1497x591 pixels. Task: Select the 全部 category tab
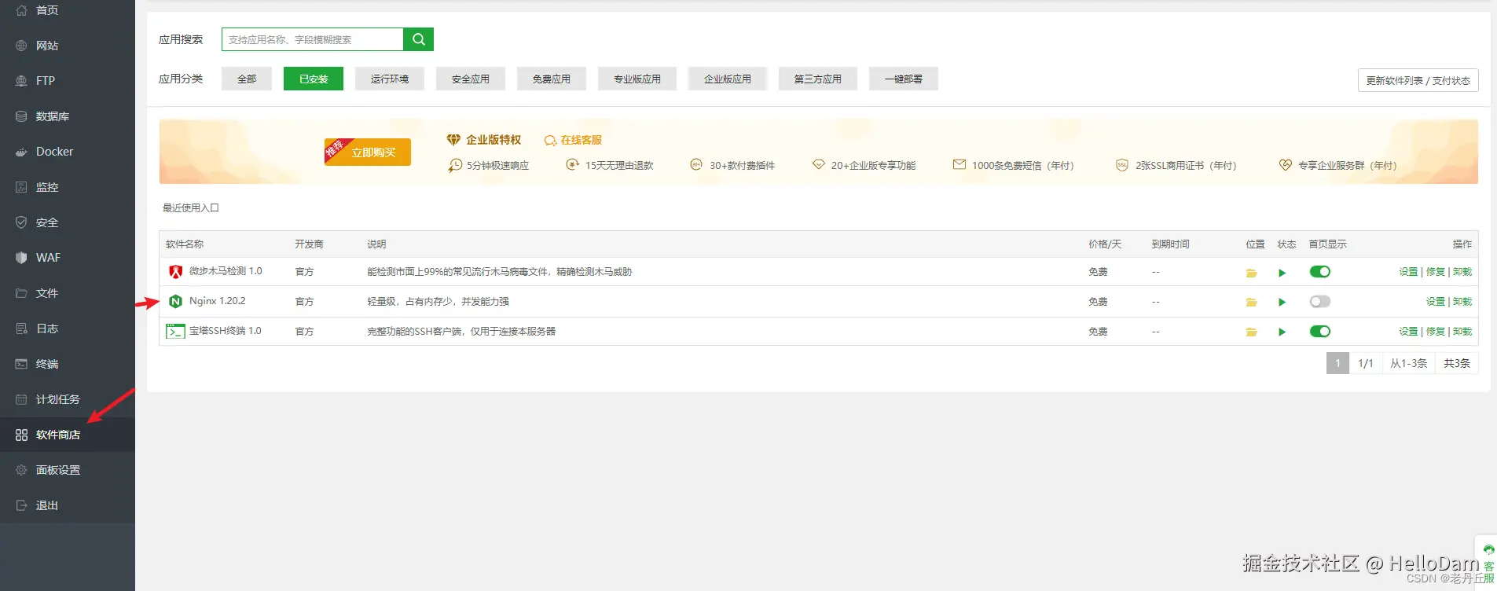247,79
